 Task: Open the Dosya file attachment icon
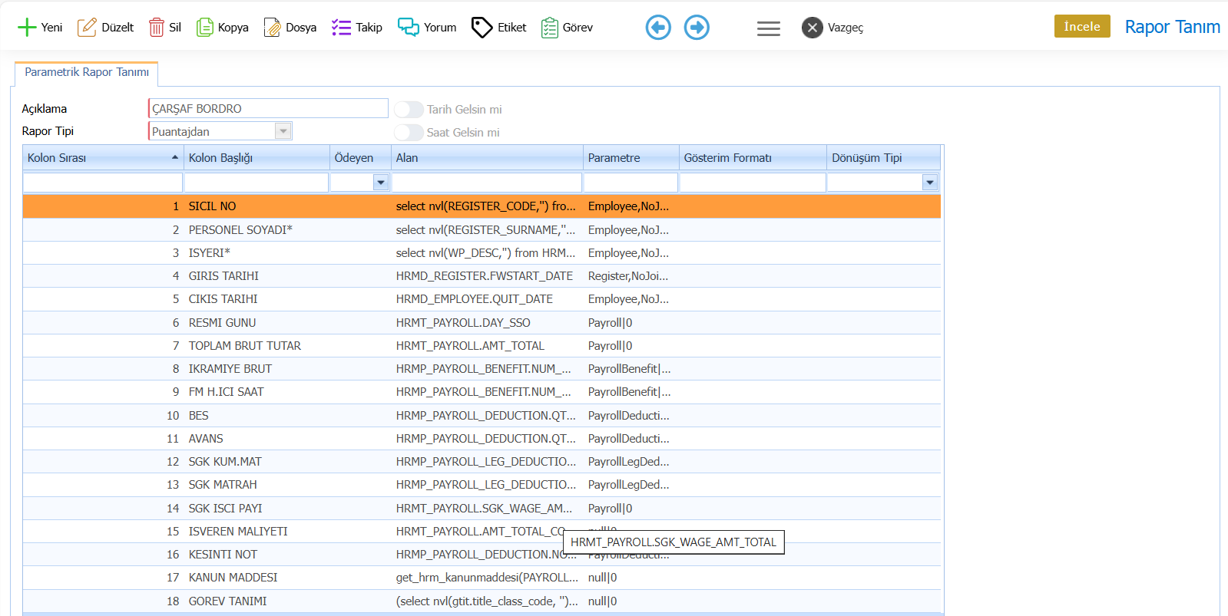coord(272,28)
